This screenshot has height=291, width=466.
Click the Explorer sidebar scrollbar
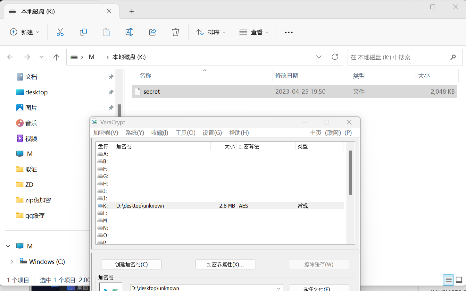click(119, 110)
